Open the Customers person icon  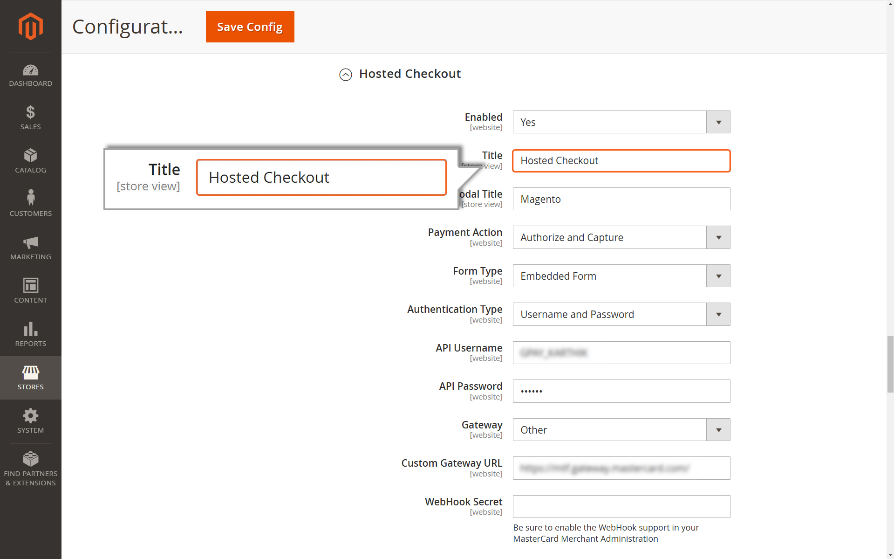point(31,198)
